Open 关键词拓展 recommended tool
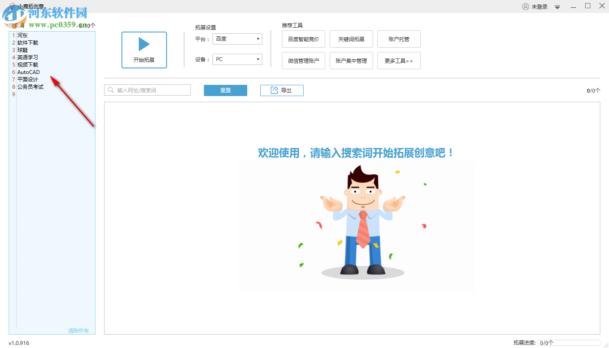 [x=351, y=39]
